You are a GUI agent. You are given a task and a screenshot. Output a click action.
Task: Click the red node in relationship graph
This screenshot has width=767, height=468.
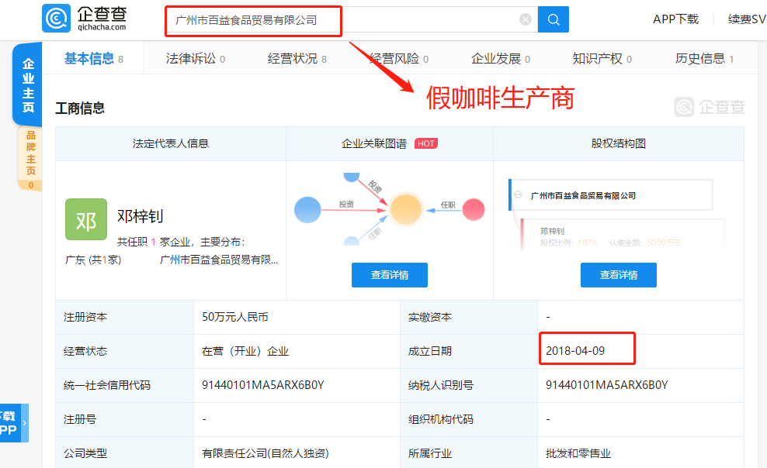point(474,210)
